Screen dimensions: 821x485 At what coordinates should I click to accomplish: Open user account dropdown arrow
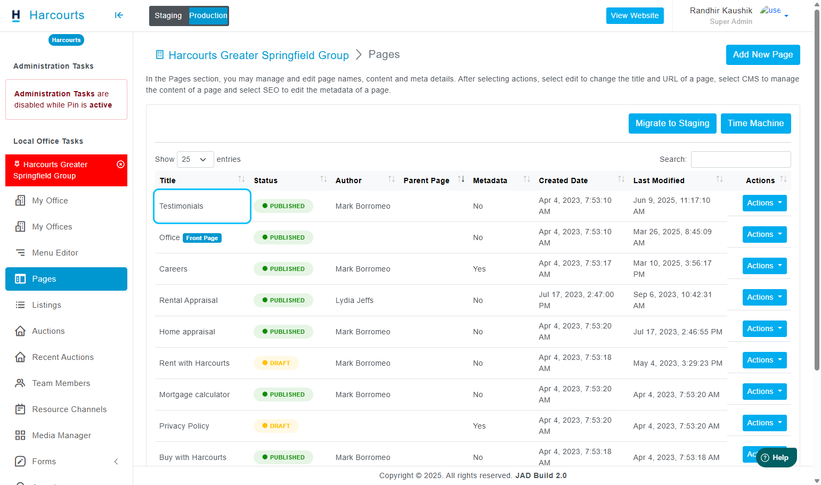(786, 16)
